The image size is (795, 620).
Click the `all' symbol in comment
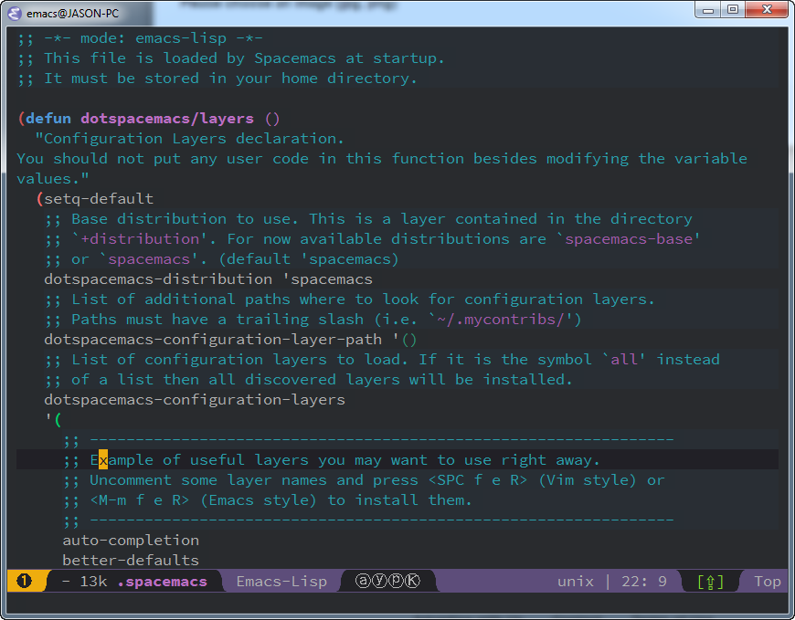pyautogui.click(x=623, y=360)
